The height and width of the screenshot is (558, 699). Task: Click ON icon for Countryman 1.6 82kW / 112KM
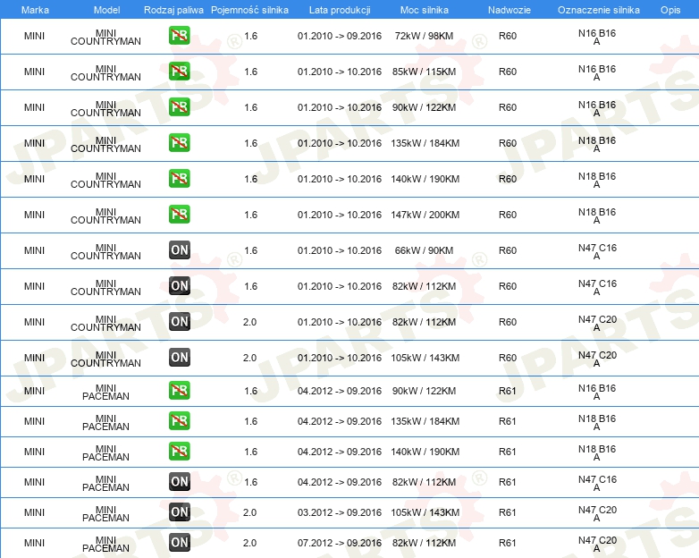tap(179, 286)
